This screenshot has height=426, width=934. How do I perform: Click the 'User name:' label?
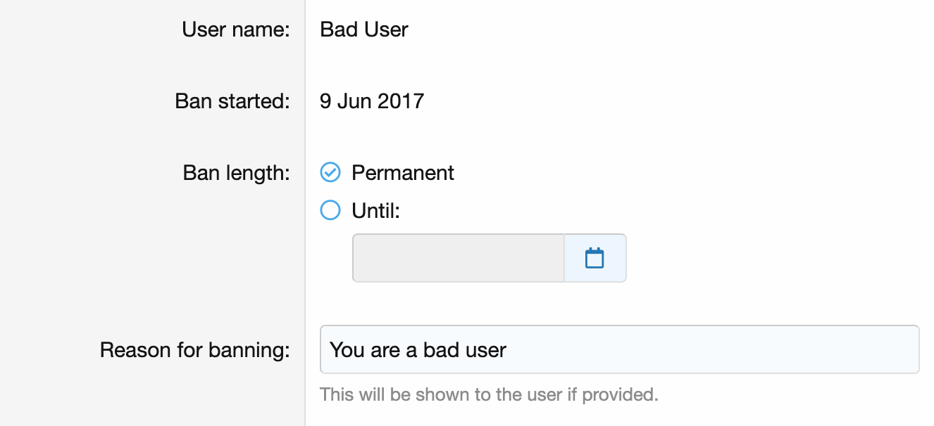coord(236,30)
